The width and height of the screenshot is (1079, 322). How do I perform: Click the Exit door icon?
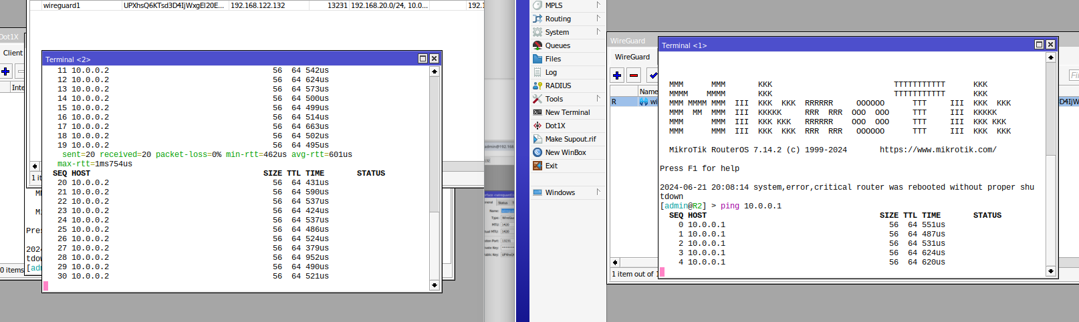[537, 166]
